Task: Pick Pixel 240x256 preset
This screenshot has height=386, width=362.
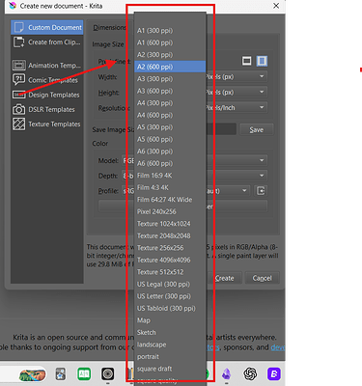Action: coord(170,211)
